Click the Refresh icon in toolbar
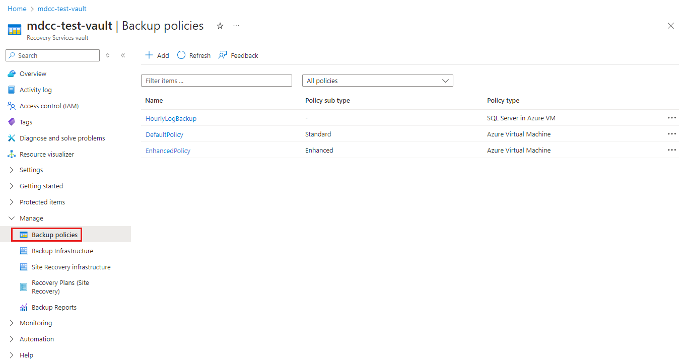Screen dimensions: 685x363 tap(181, 55)
